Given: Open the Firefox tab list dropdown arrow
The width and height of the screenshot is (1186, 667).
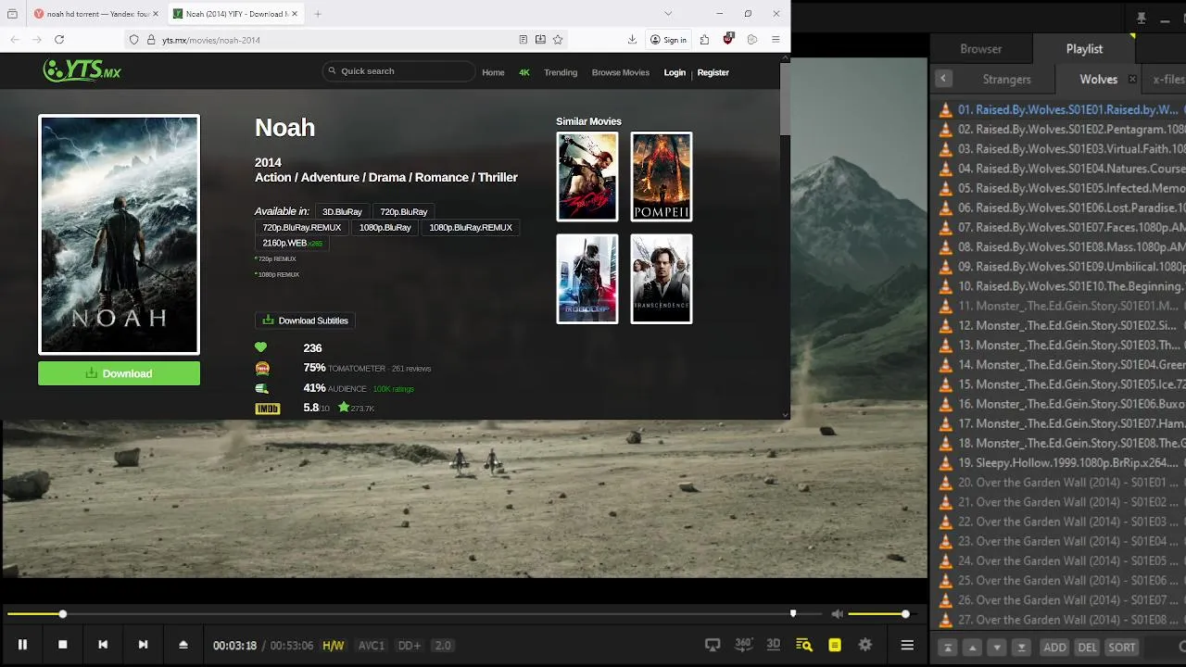Looking at the screenshot, I should click(668, 14).
